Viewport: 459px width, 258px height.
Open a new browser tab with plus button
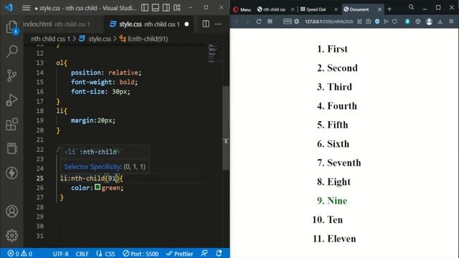coord(389,9)
